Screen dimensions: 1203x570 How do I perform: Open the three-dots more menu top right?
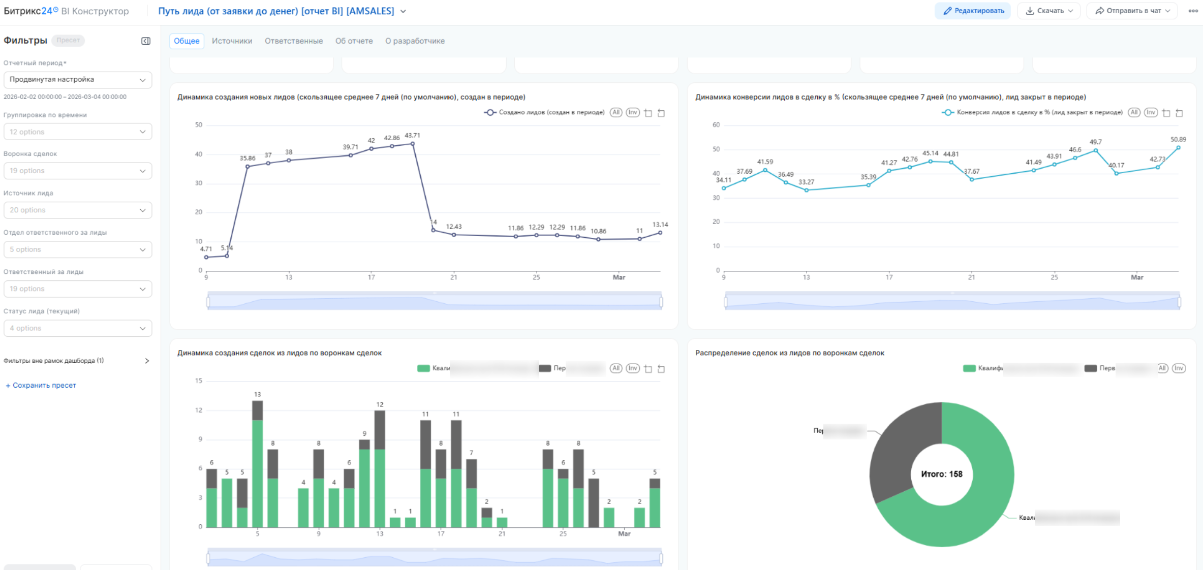[x=1193, y=11]
